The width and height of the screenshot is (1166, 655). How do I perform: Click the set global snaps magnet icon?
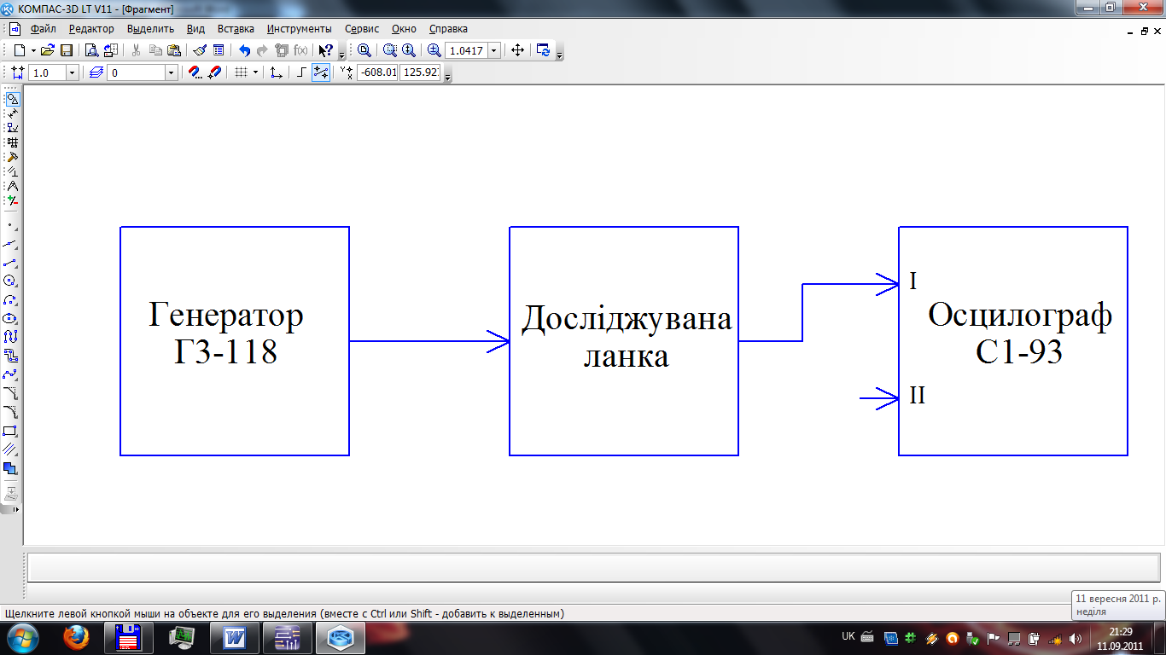[x=195, y=73]
